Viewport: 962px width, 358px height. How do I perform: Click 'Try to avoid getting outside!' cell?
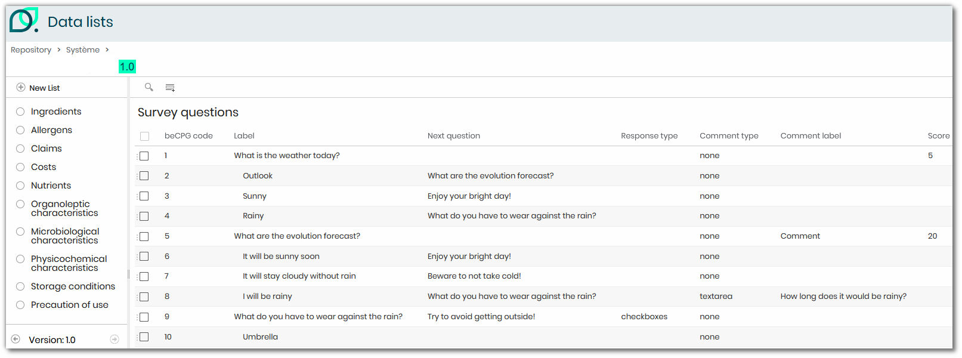coord(481,316)
